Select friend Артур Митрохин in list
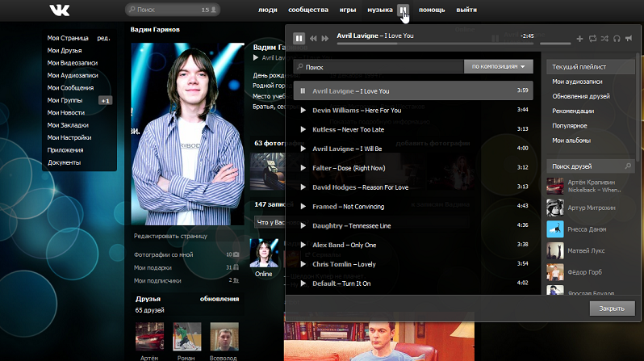The image size is (644, 361). [590, 208]
